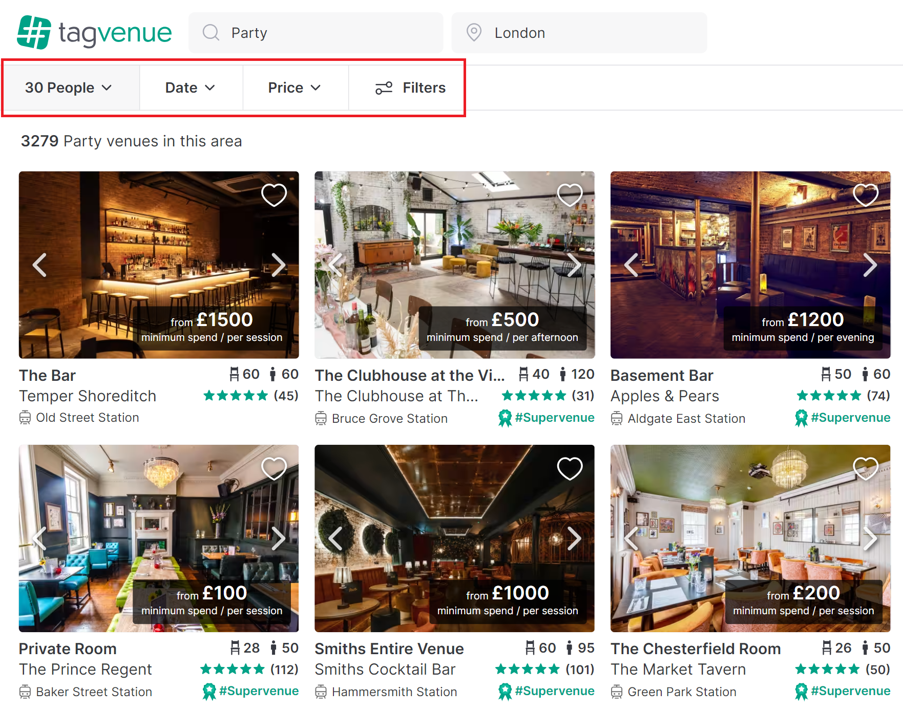Image resolution: width=903 pixels, height=712 pixels.
Task: Click the search magnifier icon
Action: [x=211, y=33]
